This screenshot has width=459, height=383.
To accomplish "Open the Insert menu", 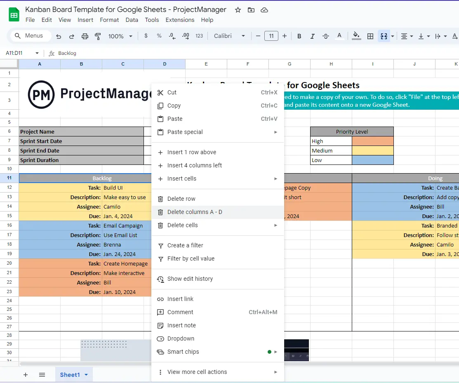I will pos(85,20).
